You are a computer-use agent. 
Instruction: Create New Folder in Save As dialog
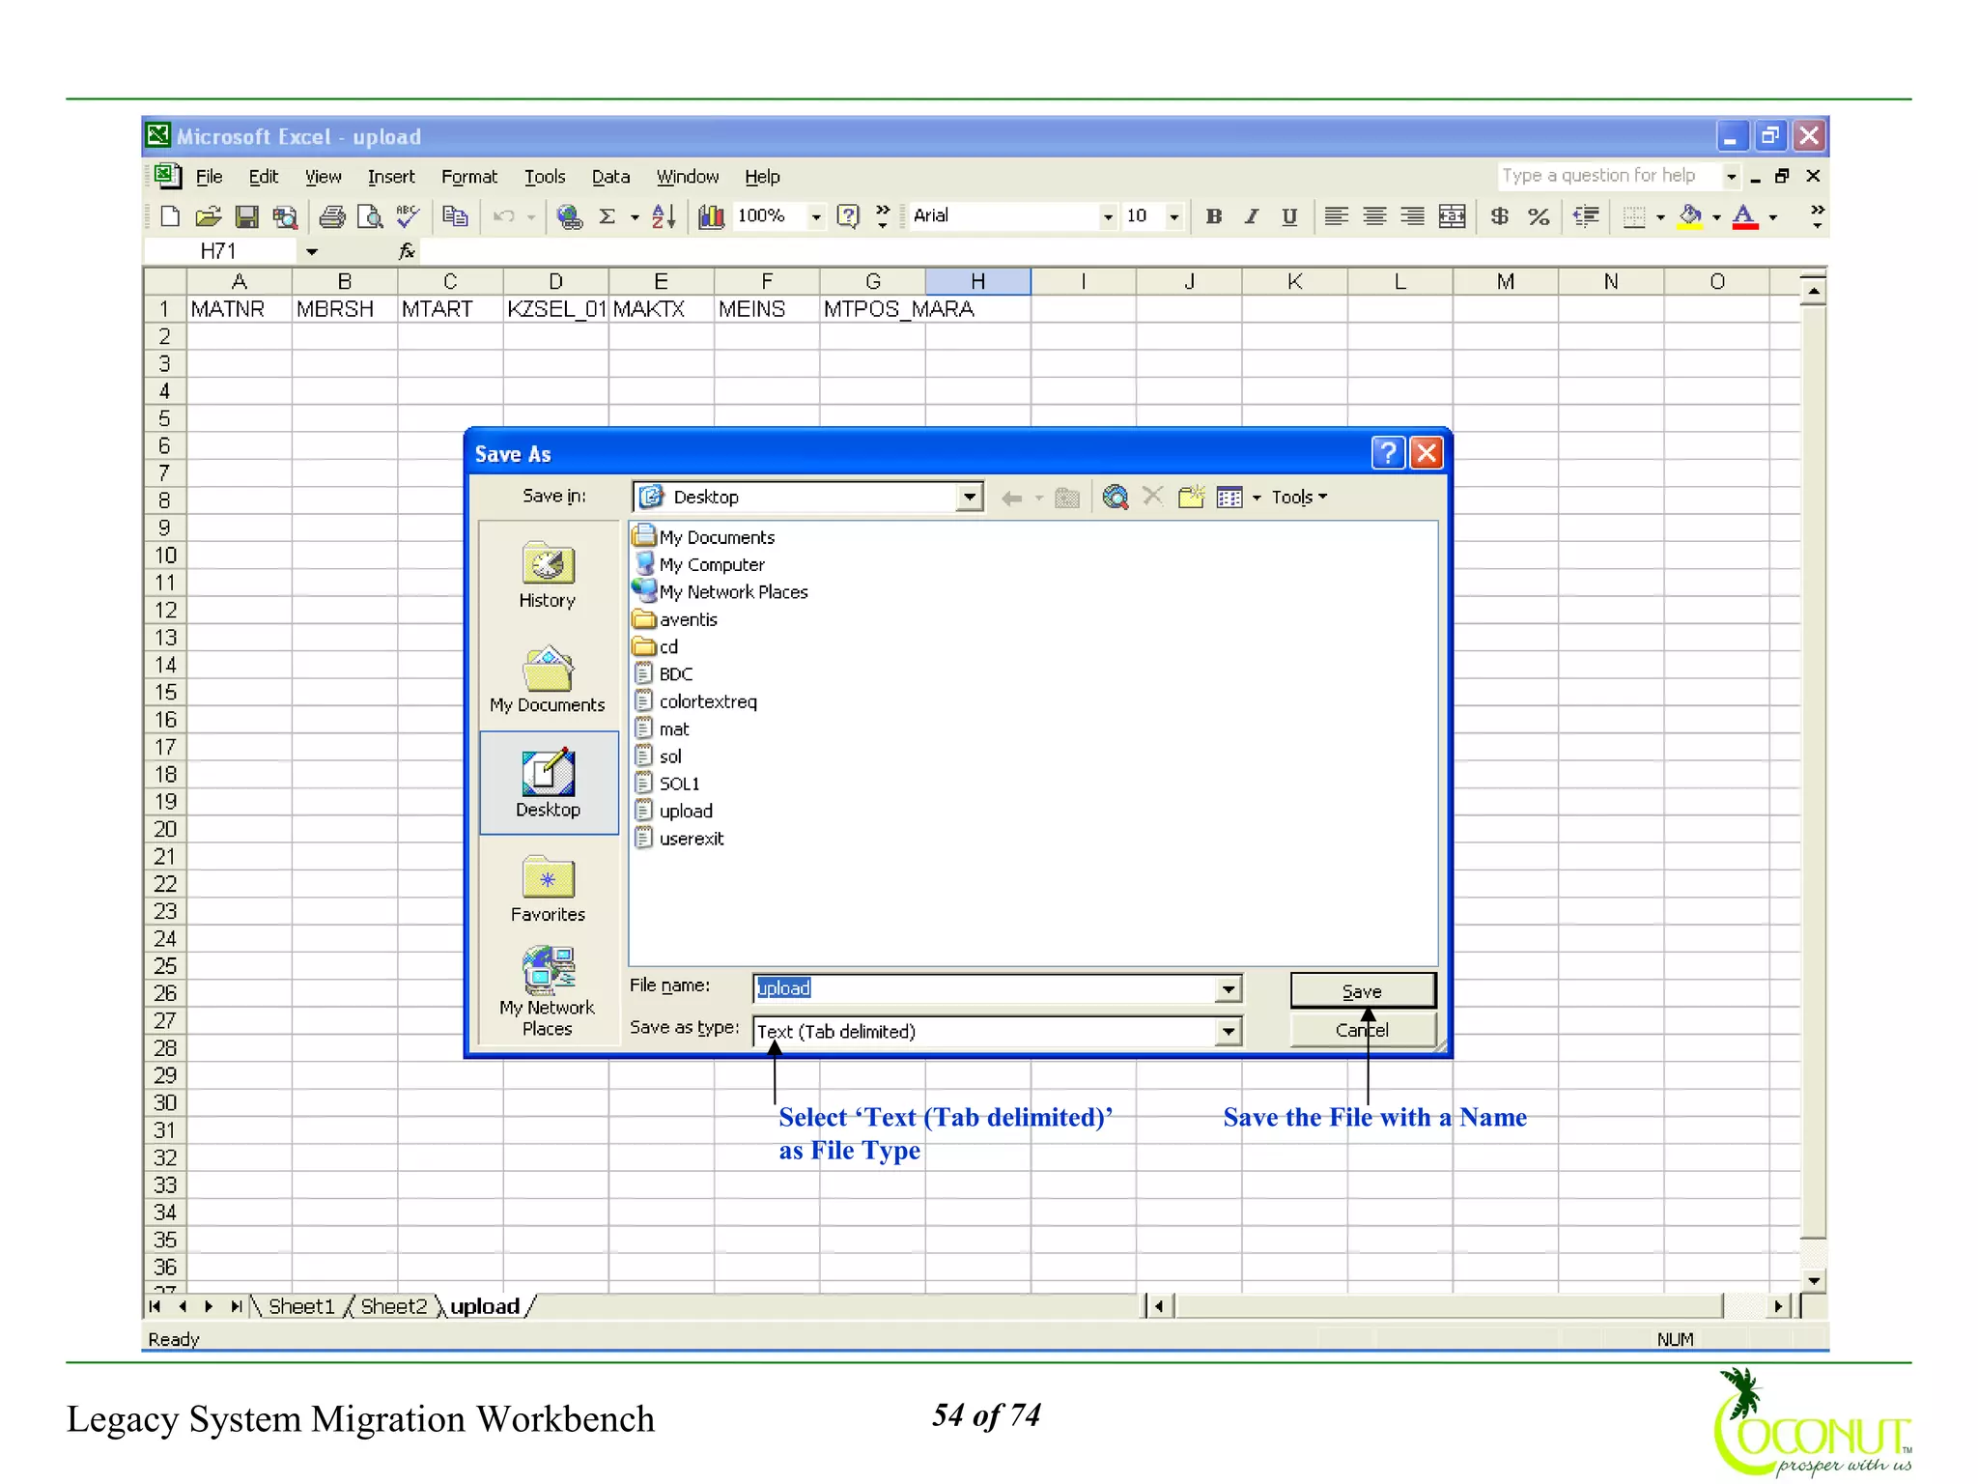(x=1191, y=497)
